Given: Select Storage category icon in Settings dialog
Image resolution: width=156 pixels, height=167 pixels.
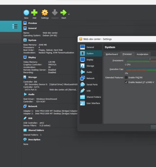Looking at the screenshot, I should pyautogui.click(x=82, y=66).
